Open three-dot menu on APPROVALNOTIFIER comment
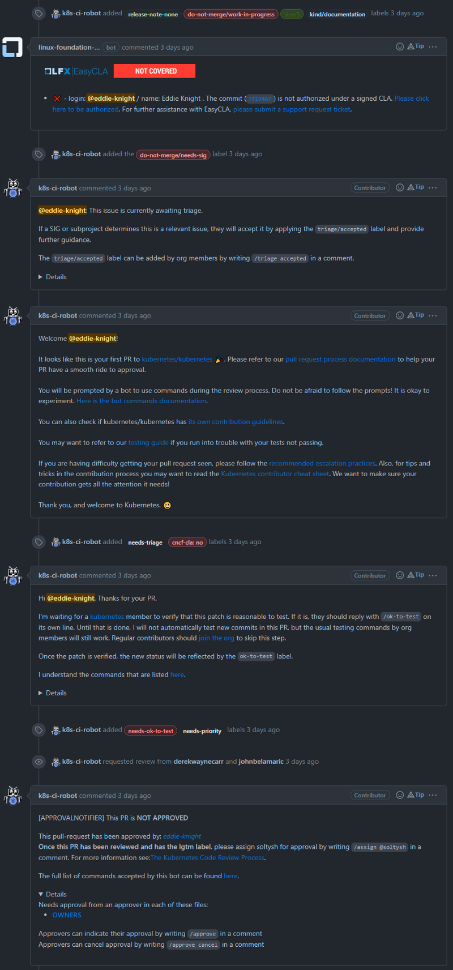 [433, 795]
